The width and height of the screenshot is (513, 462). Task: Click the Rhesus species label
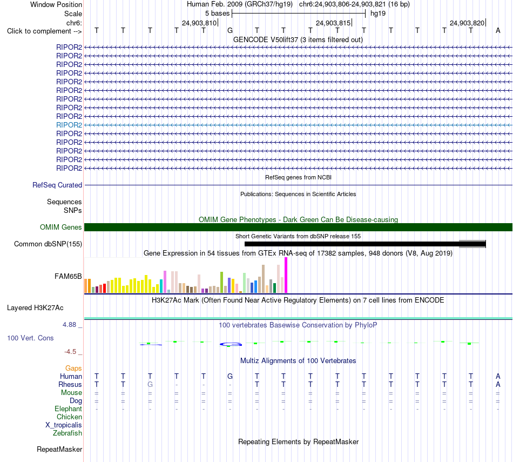[x=70, y=384]
